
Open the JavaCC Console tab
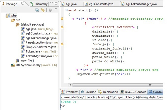click(x=134, y=92)
